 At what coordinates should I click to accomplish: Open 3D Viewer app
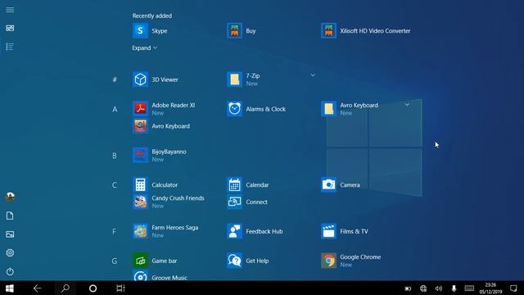pos(156,79)
